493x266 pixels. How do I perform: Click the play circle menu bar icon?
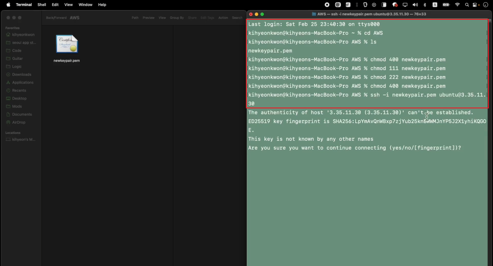pos(374,5)
